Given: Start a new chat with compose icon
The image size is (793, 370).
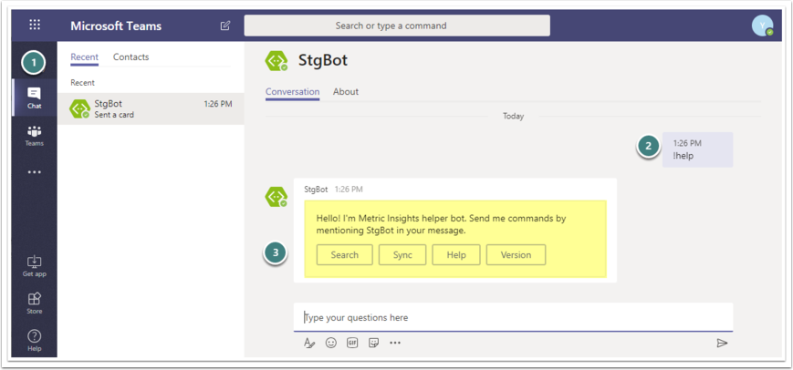Looking at the screenshot, I should [225, 26].
